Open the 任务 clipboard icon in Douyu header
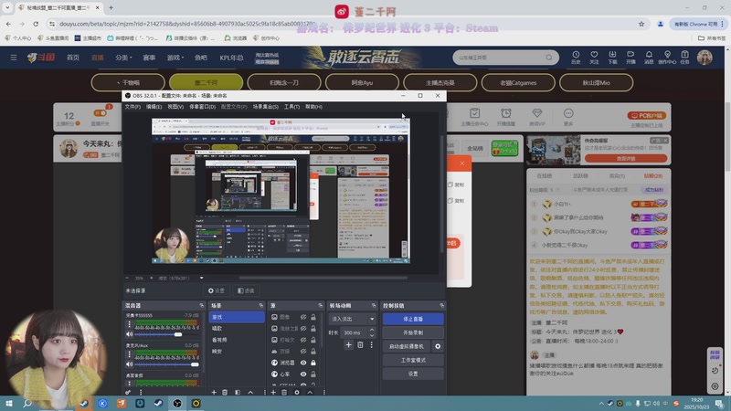This screenshot has width=731, height=411. point(684,55)
